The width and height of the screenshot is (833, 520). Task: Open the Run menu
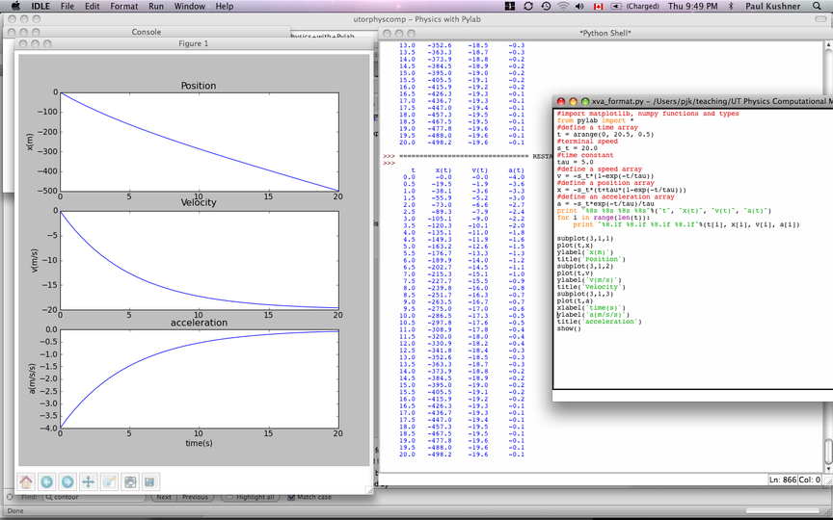pos(155,7)
